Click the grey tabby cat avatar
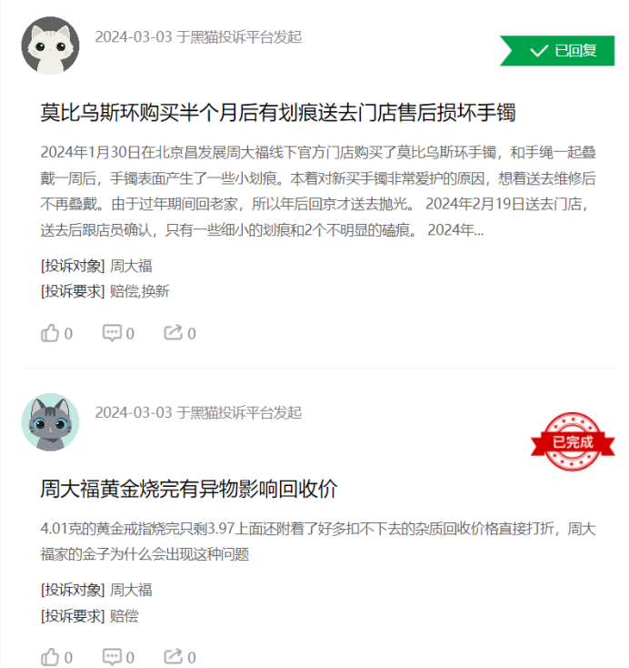 50,421
